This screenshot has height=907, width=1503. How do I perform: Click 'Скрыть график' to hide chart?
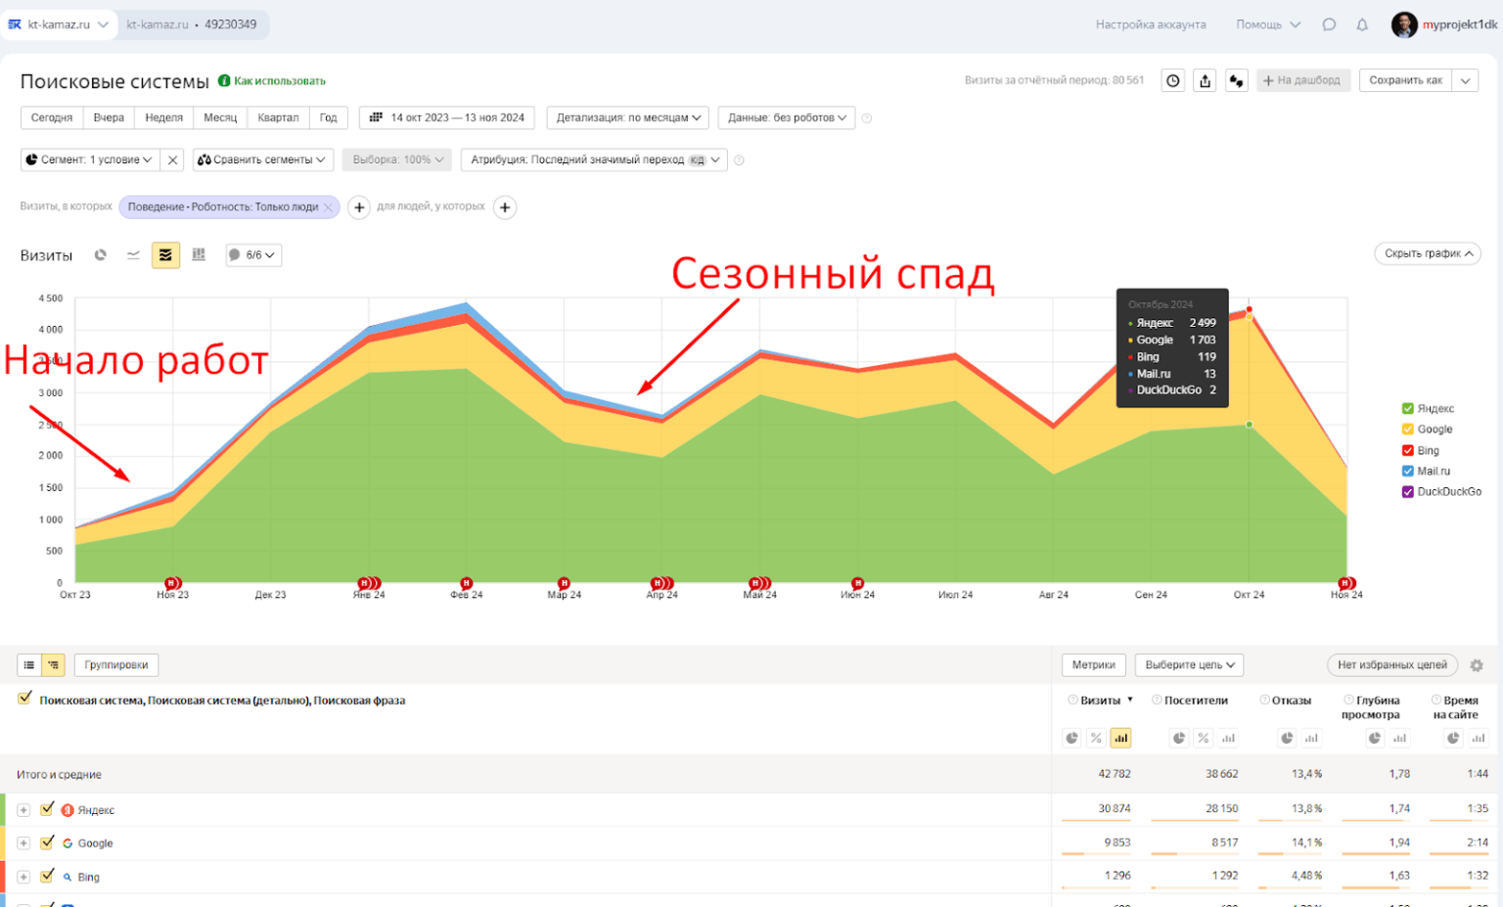pyautogui.click(x=1428, y=253)
